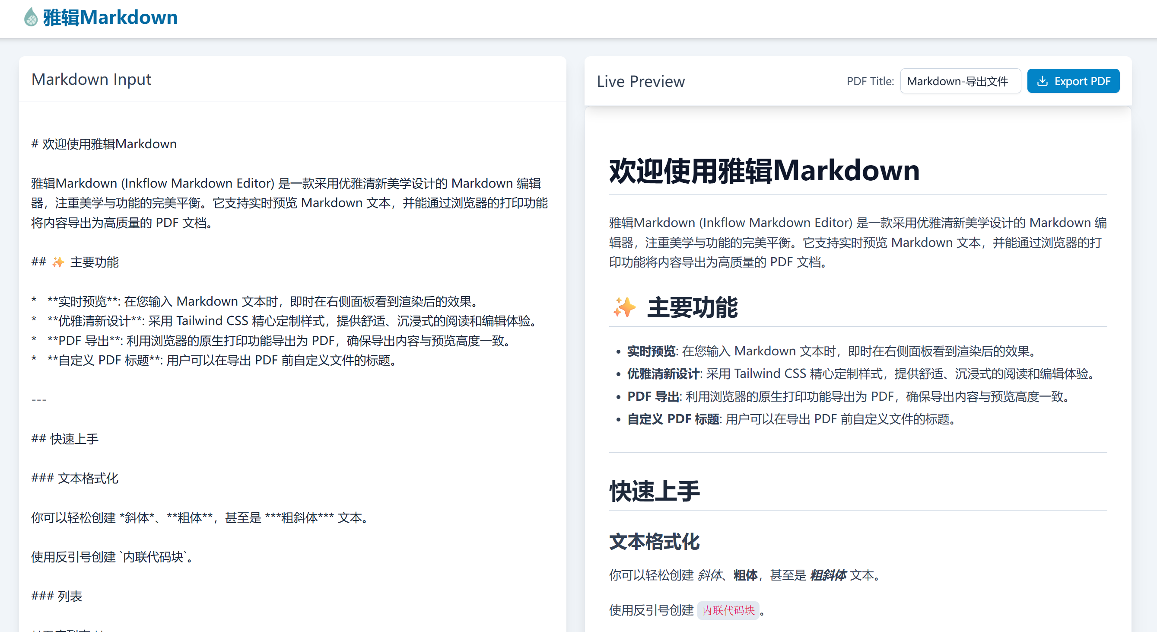Click the '**PDF 导出**' bullet line in editor
Screen dimensions: 1157x632
pyautogui.click(x=273, y=341)
